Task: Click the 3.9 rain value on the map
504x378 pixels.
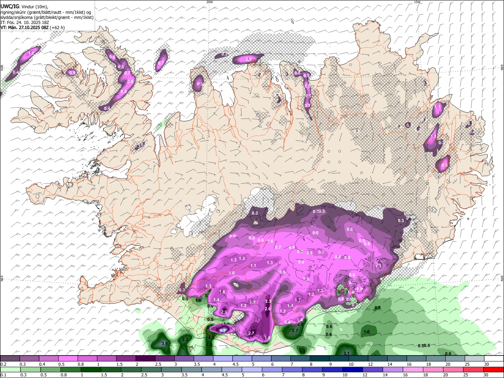Action: [x=165, y=344]
